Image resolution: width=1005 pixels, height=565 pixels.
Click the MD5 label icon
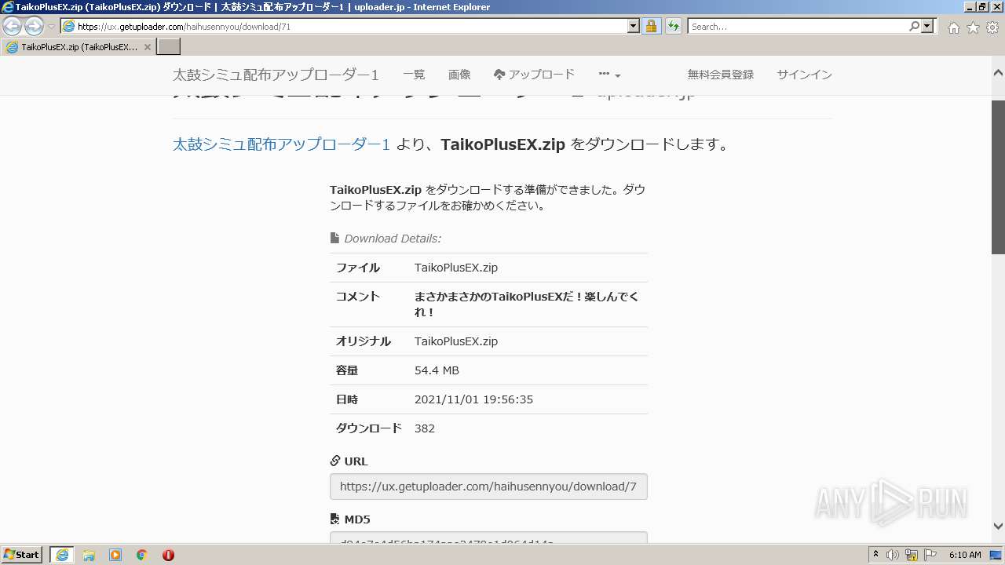point(335,519)
